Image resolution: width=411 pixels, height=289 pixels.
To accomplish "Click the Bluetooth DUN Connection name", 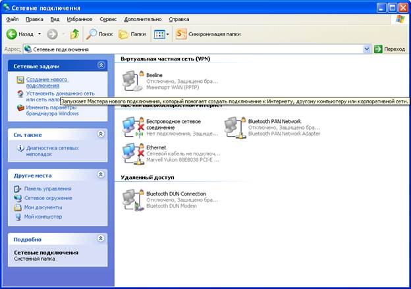I will coord(176,194).
